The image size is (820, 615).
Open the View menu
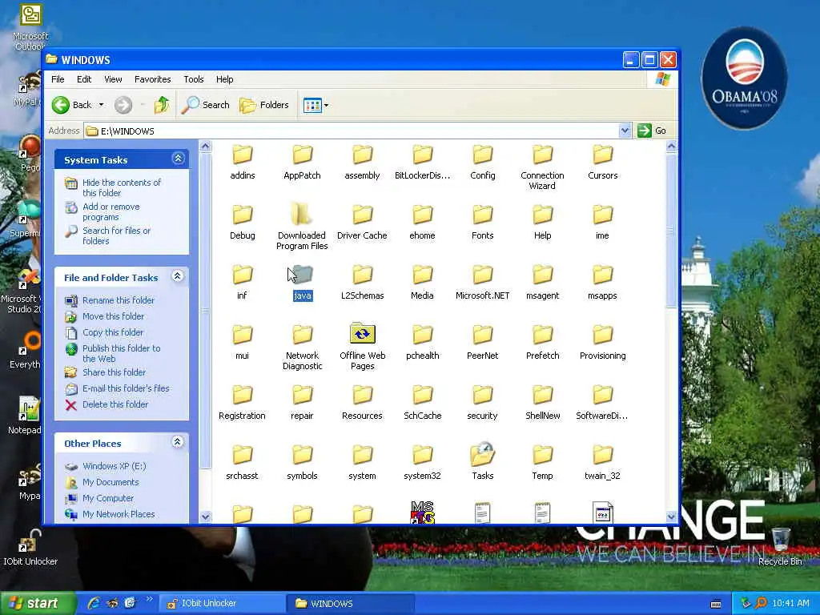click(113, 79)
